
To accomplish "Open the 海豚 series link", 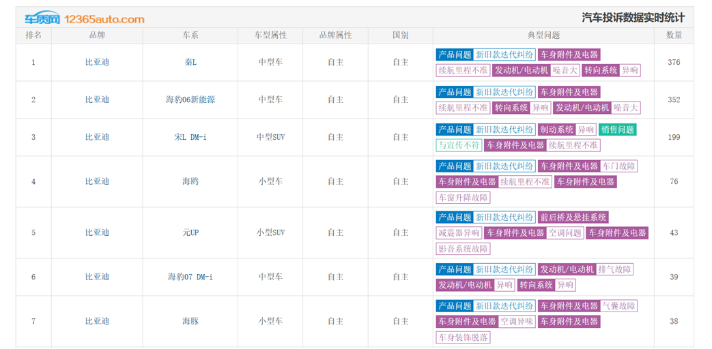I will [190, 321].
